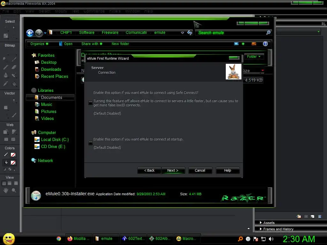
Task: Switch to the Mozilla taskbar button
Action: pyautogui.click(x=79, y=239)
